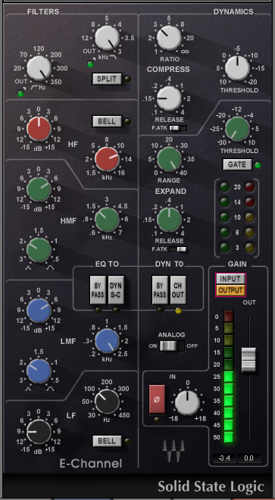Click the green LED under low-pass filter knob
Image resolution: width=275 pixels, height=500 pixels.
click(x=91, y=64)
